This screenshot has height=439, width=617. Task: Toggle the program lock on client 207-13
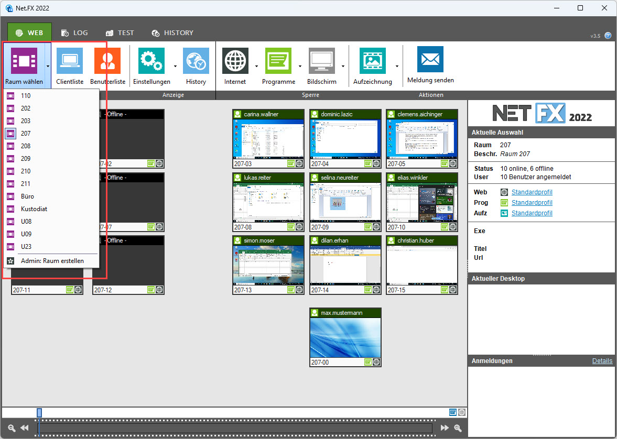tap(291, 290)
